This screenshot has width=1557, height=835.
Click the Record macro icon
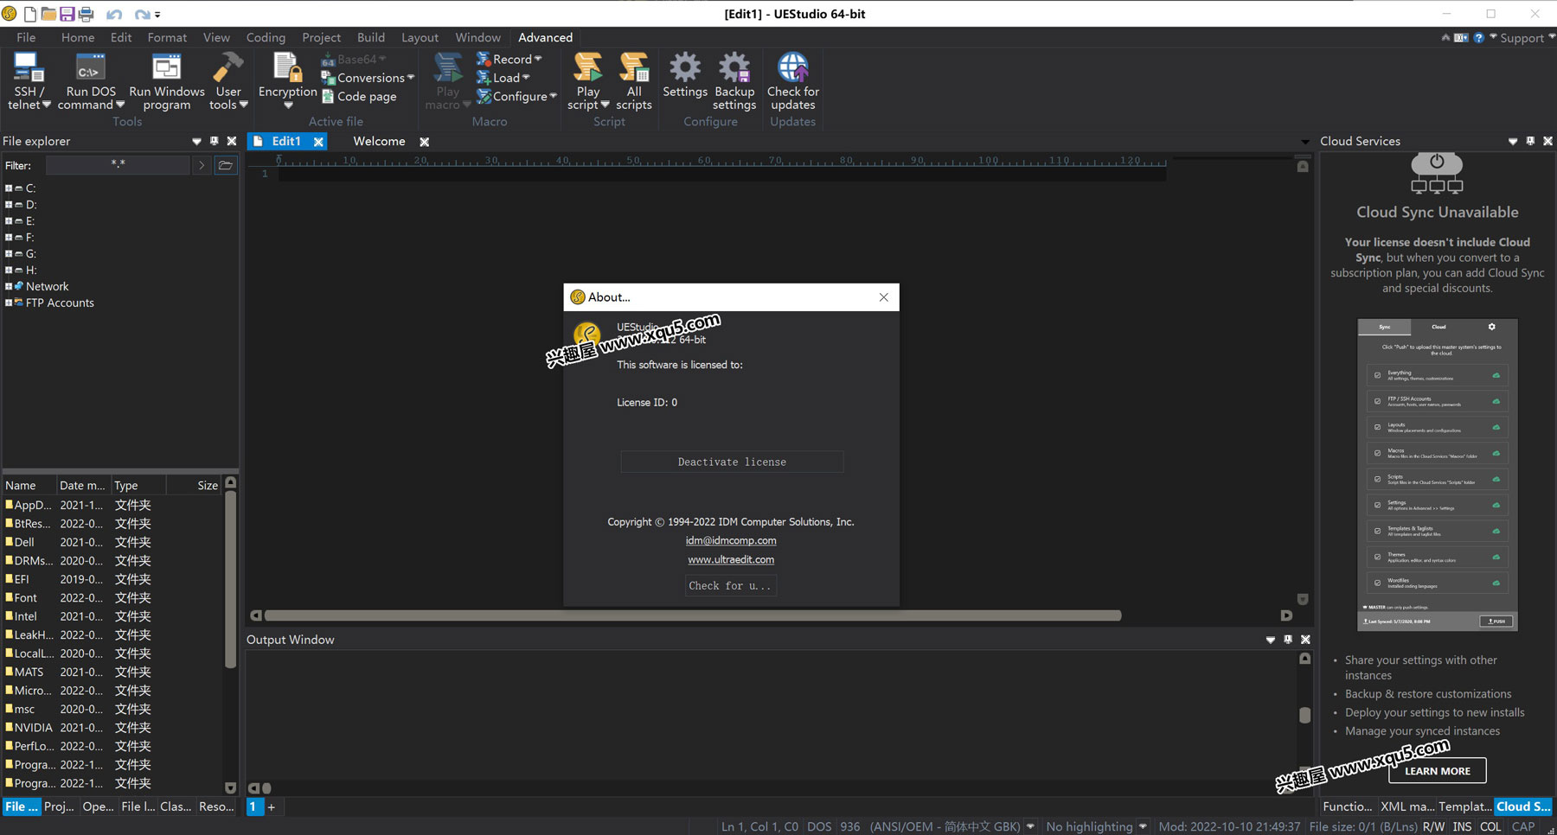pyautogui.click(x=484, y=59)
